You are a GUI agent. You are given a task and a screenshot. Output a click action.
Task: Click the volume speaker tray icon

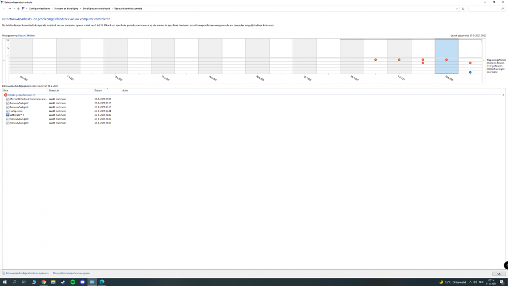click(x=475, y=282)
